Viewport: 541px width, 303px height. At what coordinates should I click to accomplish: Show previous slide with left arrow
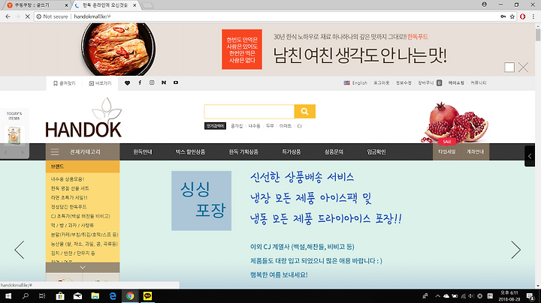pyautogui.click(x=20, y=250)
